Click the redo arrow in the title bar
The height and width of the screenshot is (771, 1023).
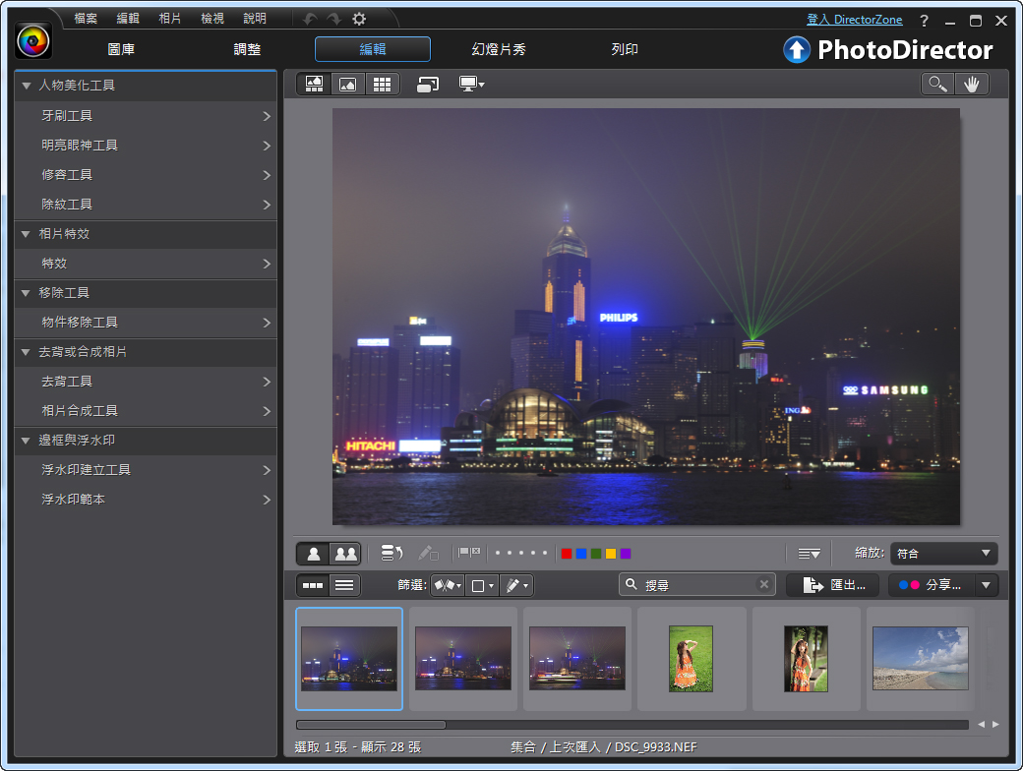point(334,19)
